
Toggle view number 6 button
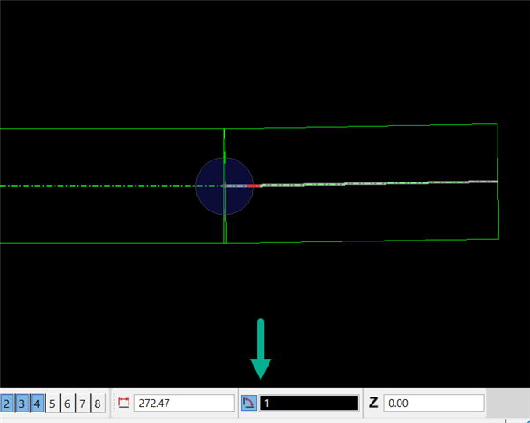[x=67, y=404]
